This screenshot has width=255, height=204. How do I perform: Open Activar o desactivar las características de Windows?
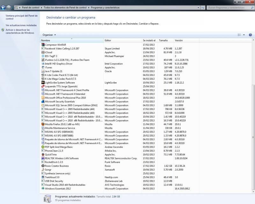pyautogui.click(x=20, y=32)
